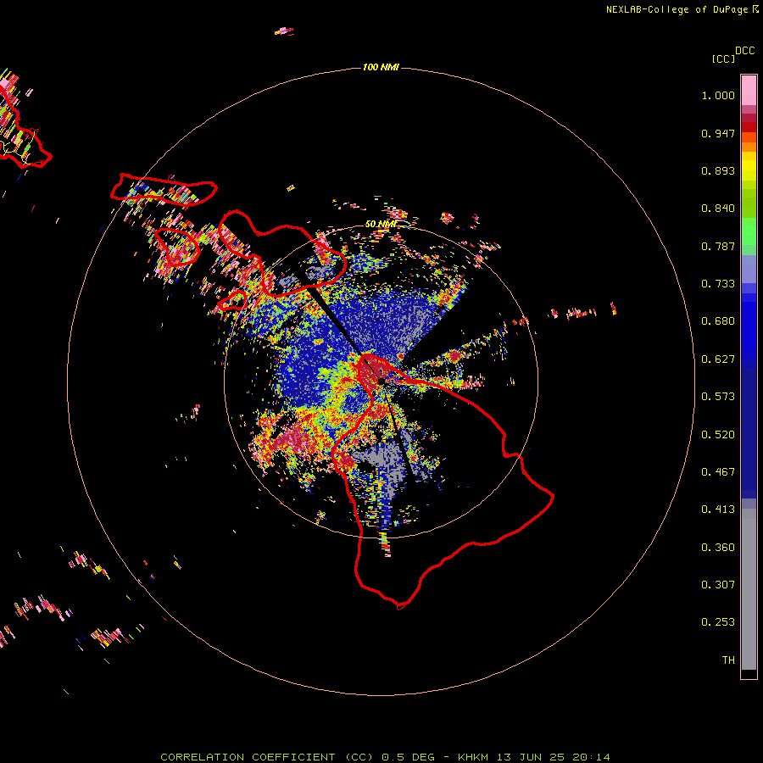Click the 0.947 colorbar value

click(x=718, y=133)
